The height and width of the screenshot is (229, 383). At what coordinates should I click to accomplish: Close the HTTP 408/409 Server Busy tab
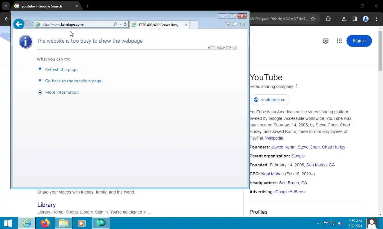(x=186, y=25)
